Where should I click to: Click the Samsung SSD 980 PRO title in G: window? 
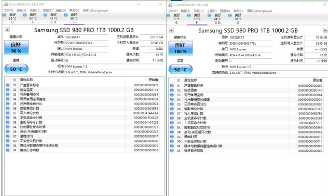tap(84, 30)
